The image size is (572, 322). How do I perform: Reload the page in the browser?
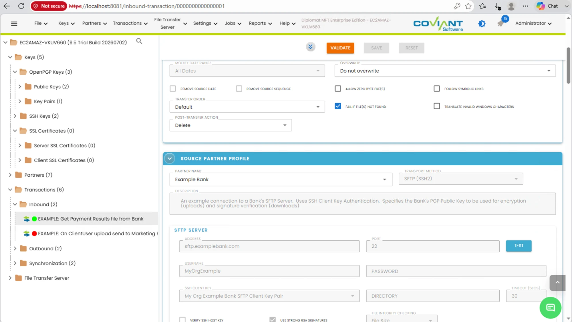click(21, 6)
